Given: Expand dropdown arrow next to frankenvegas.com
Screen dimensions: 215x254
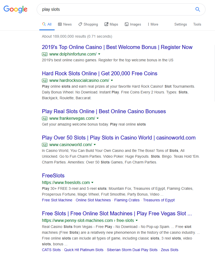Looking at the screenshot, I should click(98, 118).
